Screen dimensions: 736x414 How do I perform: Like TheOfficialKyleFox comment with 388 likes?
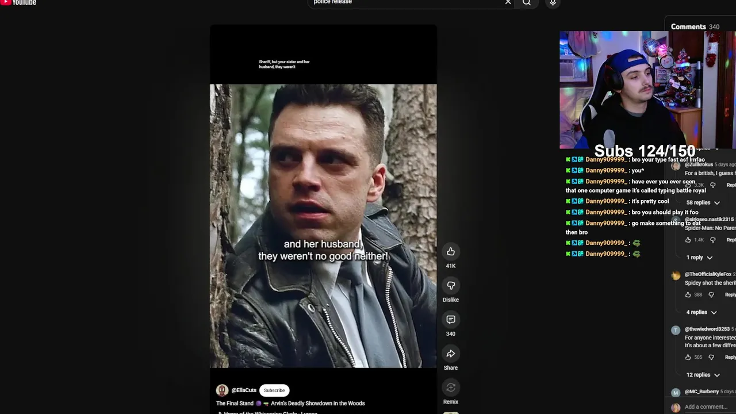(x=688, y=294)
